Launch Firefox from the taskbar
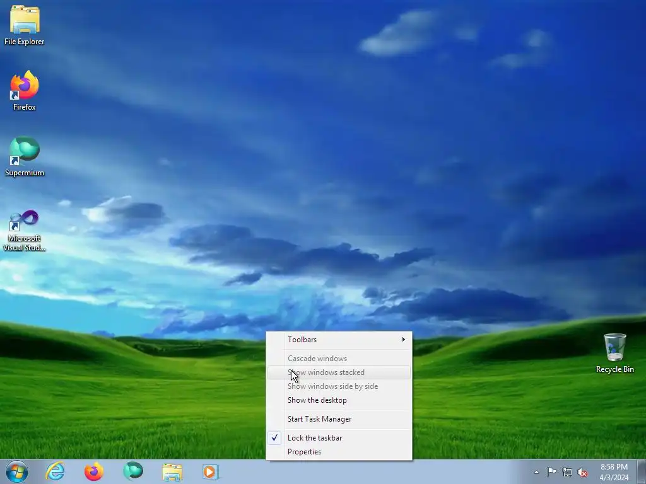The height and width of the screenshot is (484, 646). [x=94, y=471]
